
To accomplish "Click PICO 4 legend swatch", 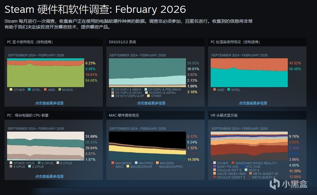I will [x=246, y=170].
